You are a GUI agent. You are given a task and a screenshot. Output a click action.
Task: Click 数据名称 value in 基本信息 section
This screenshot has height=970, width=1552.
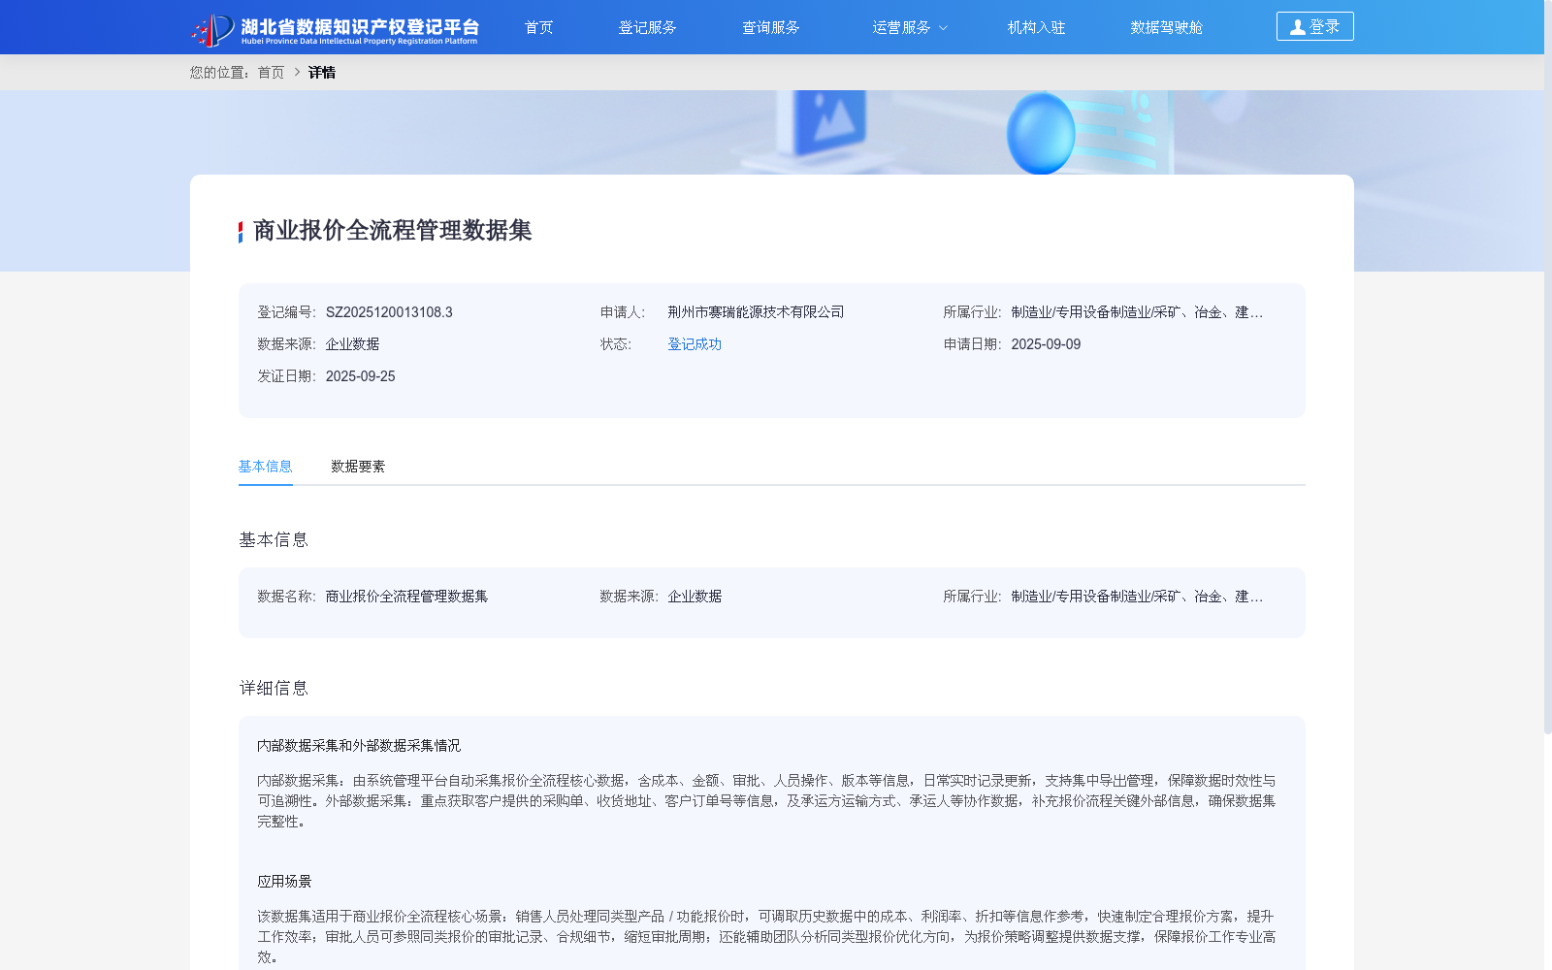(406, 597)
